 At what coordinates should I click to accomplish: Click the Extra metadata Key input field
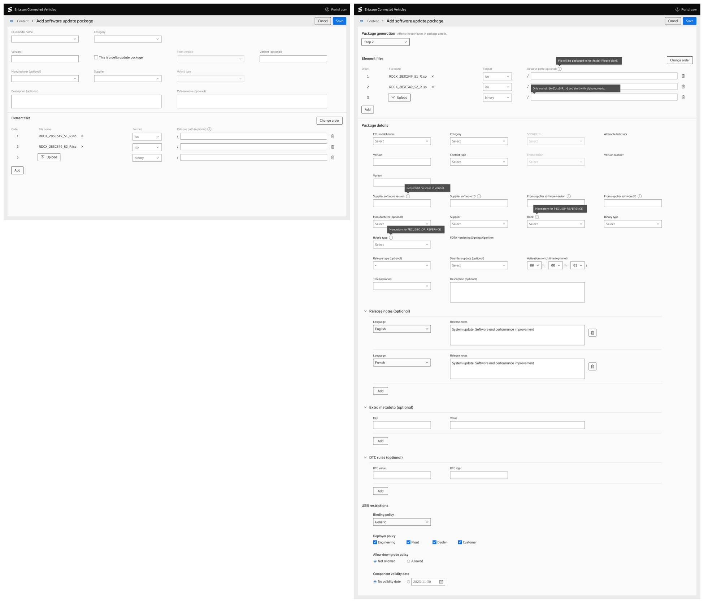coord(401,425)
